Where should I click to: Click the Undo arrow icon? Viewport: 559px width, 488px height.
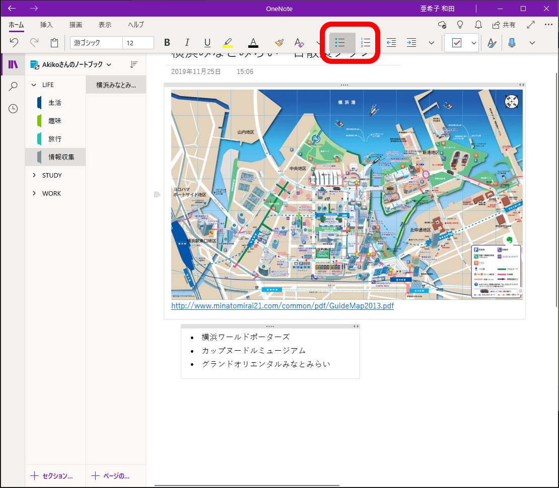[14, 43]
